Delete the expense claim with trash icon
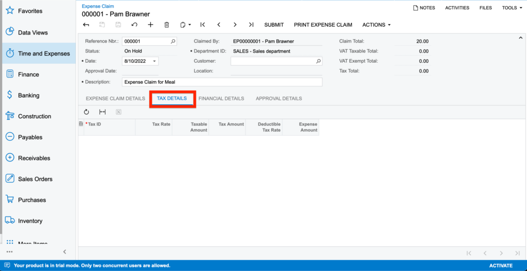The height and width of the screenshot is (271, 527). point(166,25)
